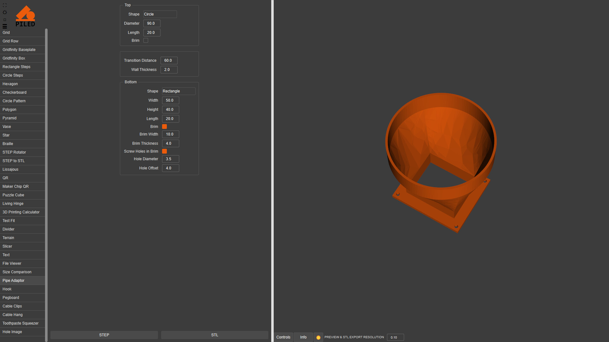Screen dimensions: 609x342
Task: Disable the Bottom Brim checkbox
Action: tap(165, 127)
